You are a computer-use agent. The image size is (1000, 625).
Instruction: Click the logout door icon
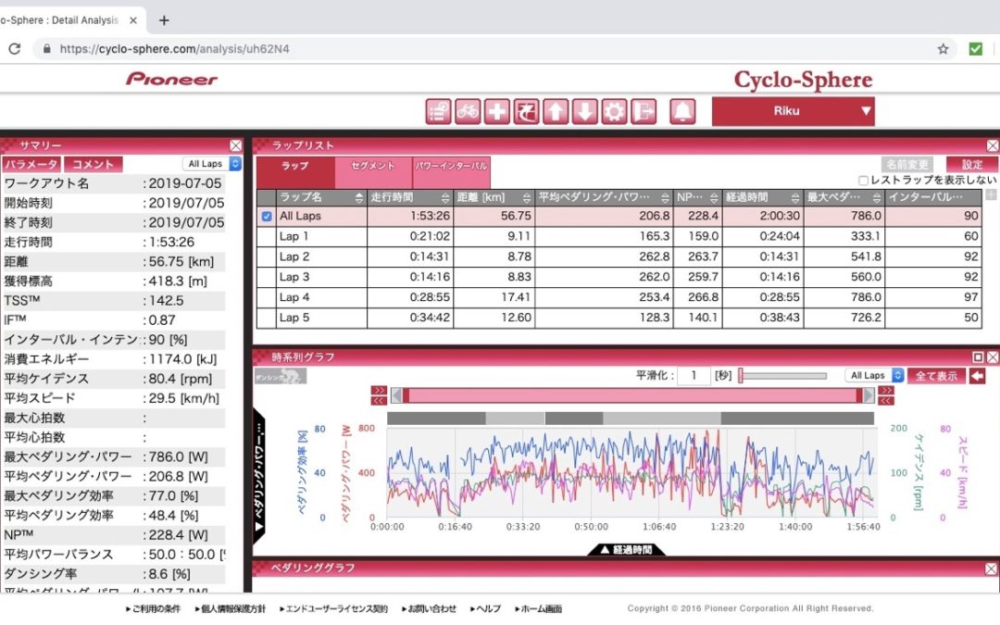[x=644, y=112]
